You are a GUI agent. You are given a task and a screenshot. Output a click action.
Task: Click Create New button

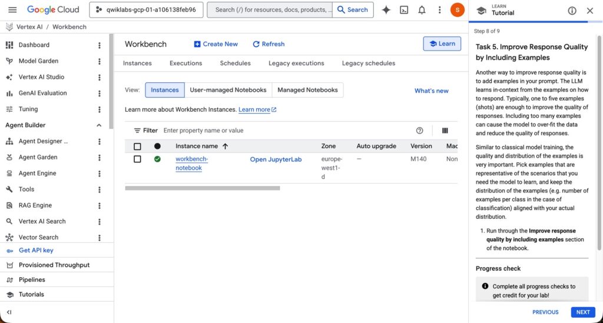coord(216,44)
